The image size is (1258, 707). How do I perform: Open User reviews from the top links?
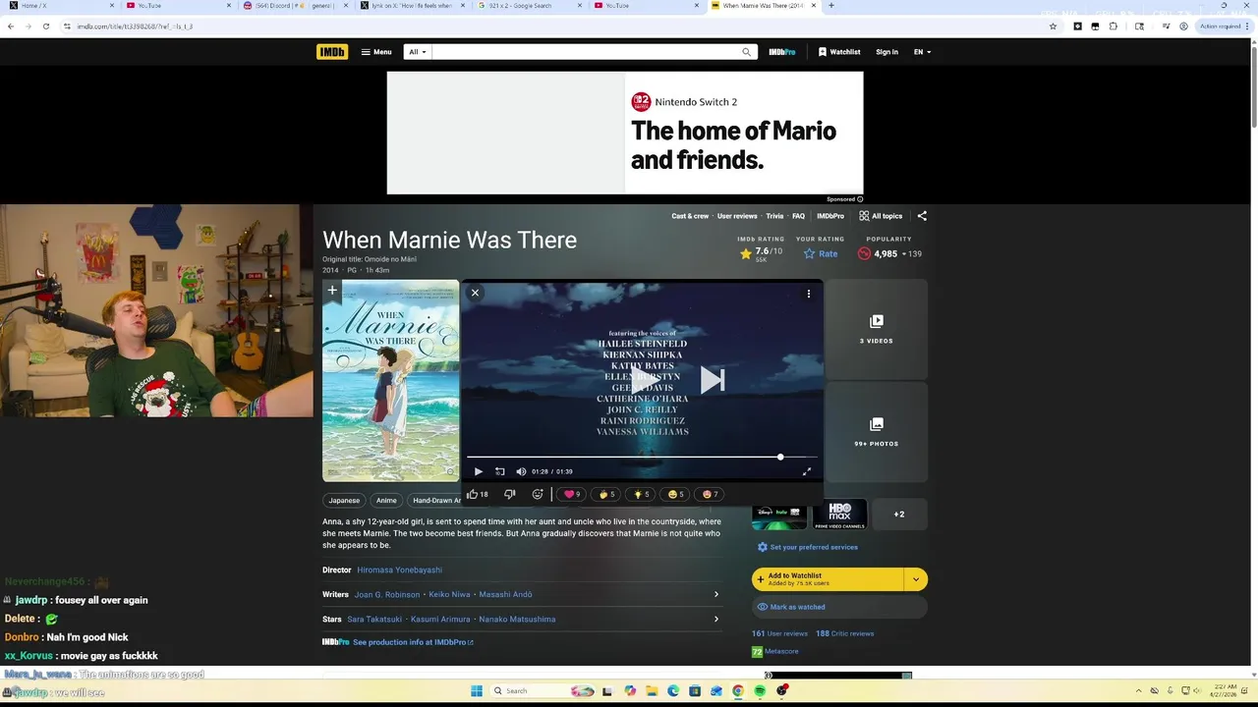737,216
